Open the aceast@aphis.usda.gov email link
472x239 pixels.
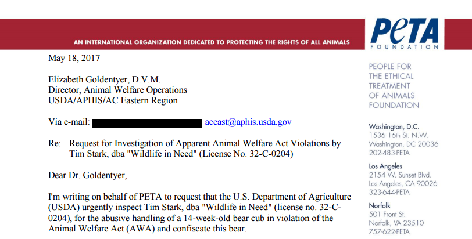tap(248, 122)
